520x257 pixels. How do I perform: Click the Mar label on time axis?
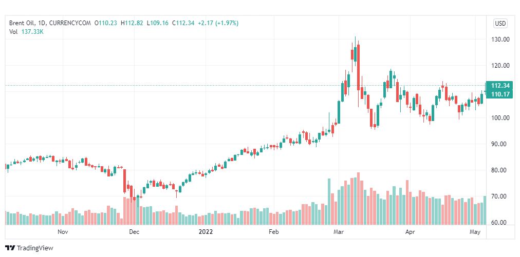click(339, 232)
